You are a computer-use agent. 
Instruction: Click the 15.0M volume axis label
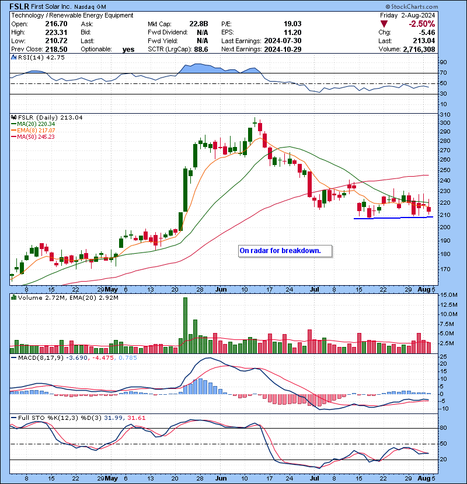click(448, 295)
